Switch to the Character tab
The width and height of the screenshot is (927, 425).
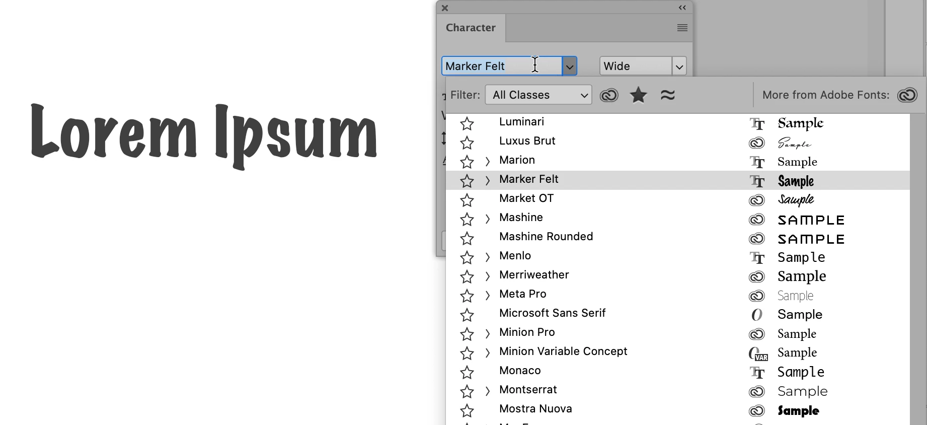tap(471, 28)
